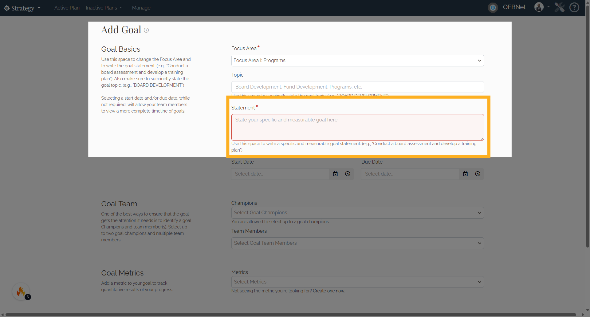Click the scroll left arrow on horizontal scrollbar
The width and height of the screenshot is (590, 317).
pos(2,315)
